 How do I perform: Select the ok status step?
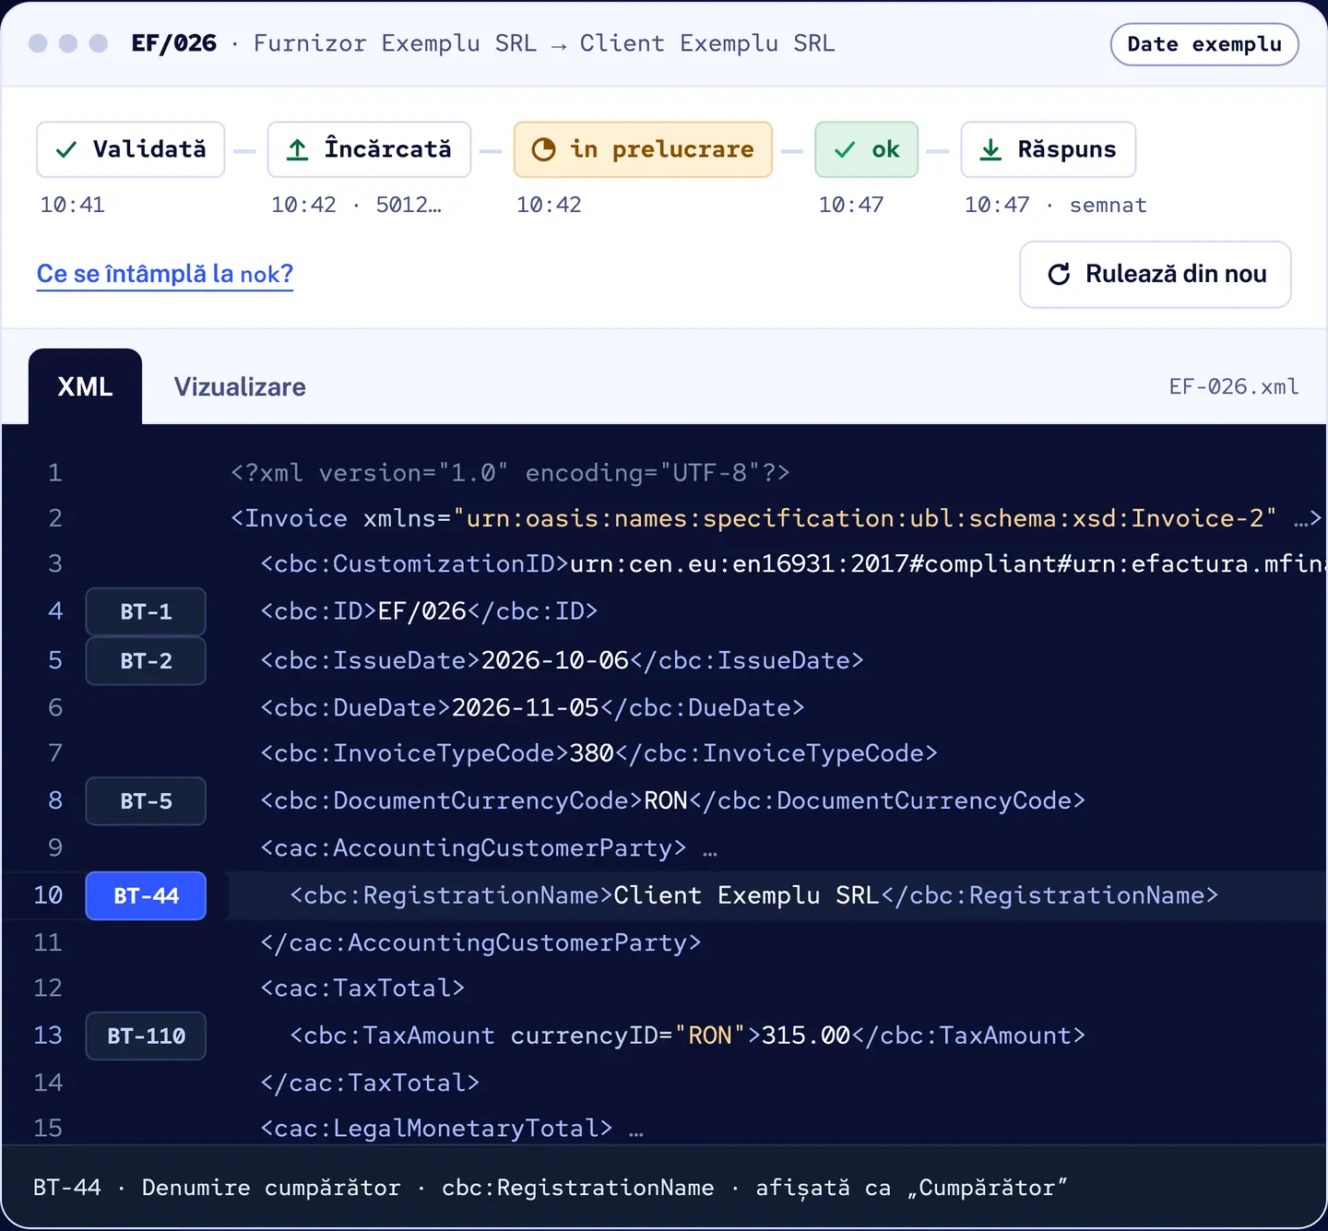coord(866,149)
